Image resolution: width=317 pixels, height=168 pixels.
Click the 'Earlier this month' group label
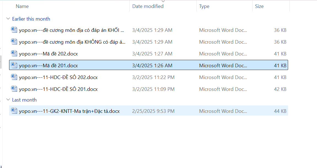pos(31,19)
